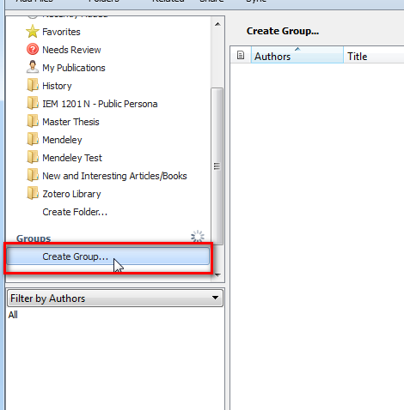This screenshot has height=410, width=404.
Task: Open IEM 1201 N - Public Persona folder
Action: point(100,104)
